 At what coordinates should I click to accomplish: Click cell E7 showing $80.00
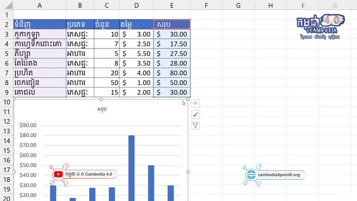(x=172, y=73)
